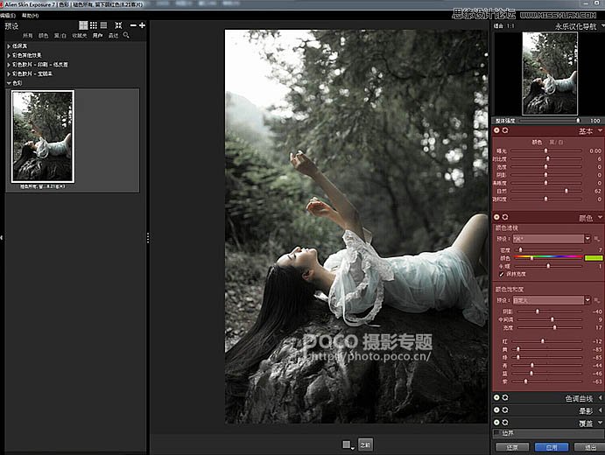Open the color filter preset dropdown
Viewport: 605px width, 455px height.
(x=587, y=239)
